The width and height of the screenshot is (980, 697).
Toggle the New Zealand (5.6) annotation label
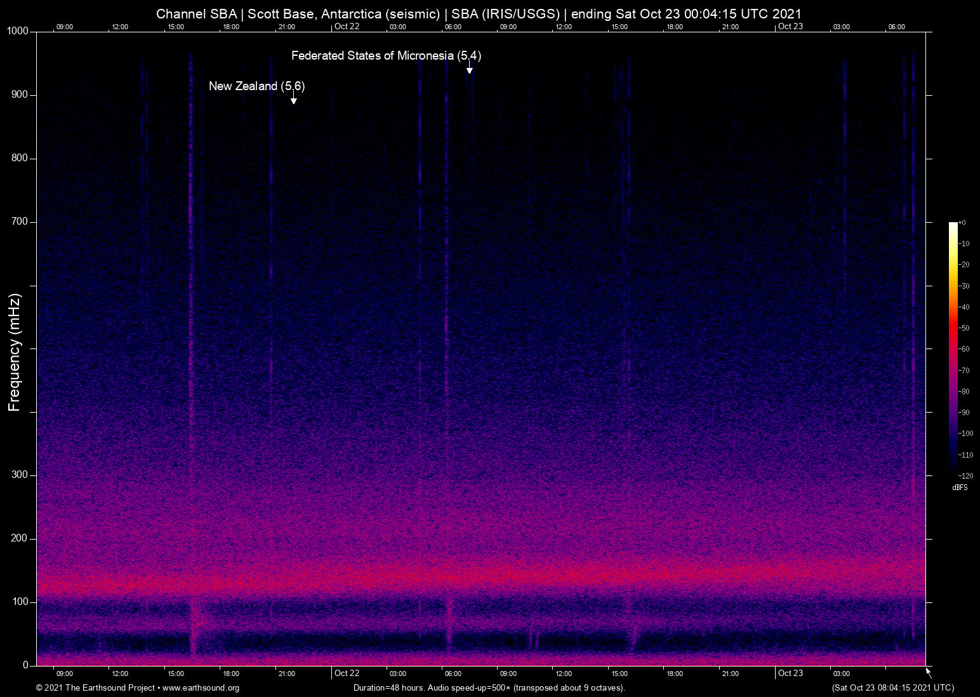coord(256,86)
